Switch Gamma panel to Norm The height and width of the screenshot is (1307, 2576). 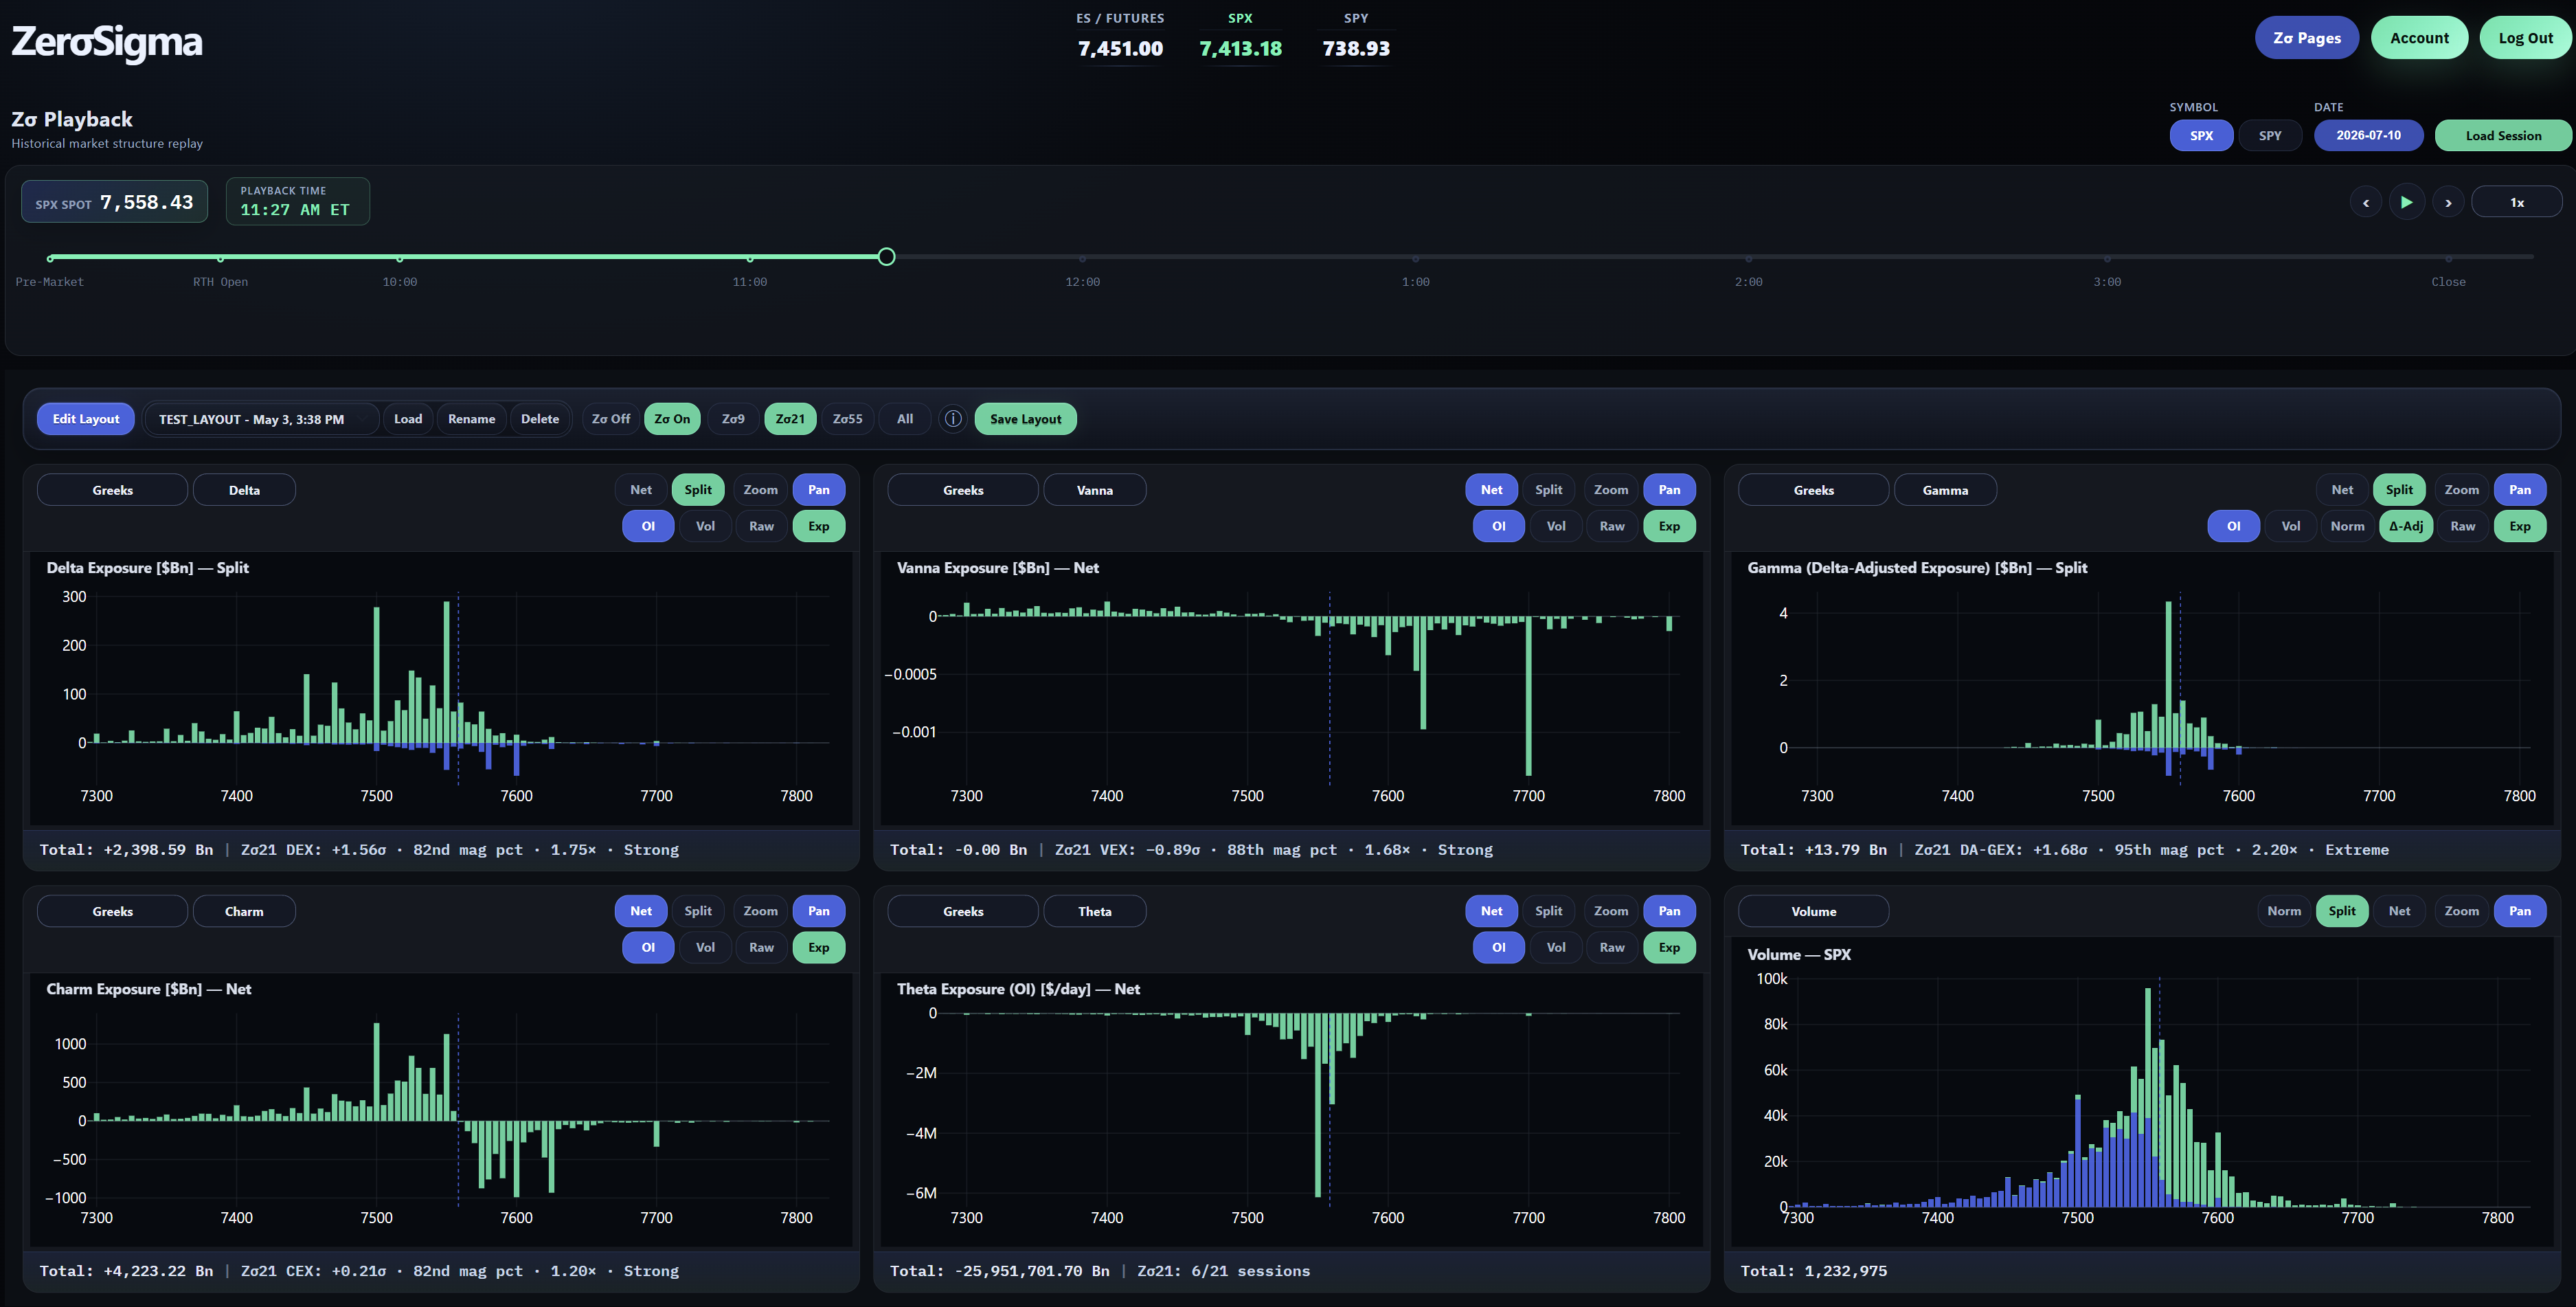tap(2347, 526)
